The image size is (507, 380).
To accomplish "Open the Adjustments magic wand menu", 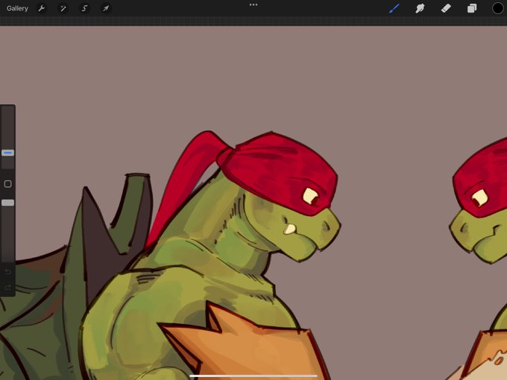I will click(x=63, y=8).
